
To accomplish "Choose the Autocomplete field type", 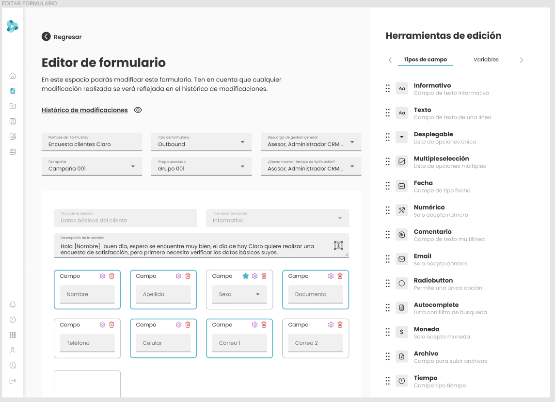I will coord(436,308).
